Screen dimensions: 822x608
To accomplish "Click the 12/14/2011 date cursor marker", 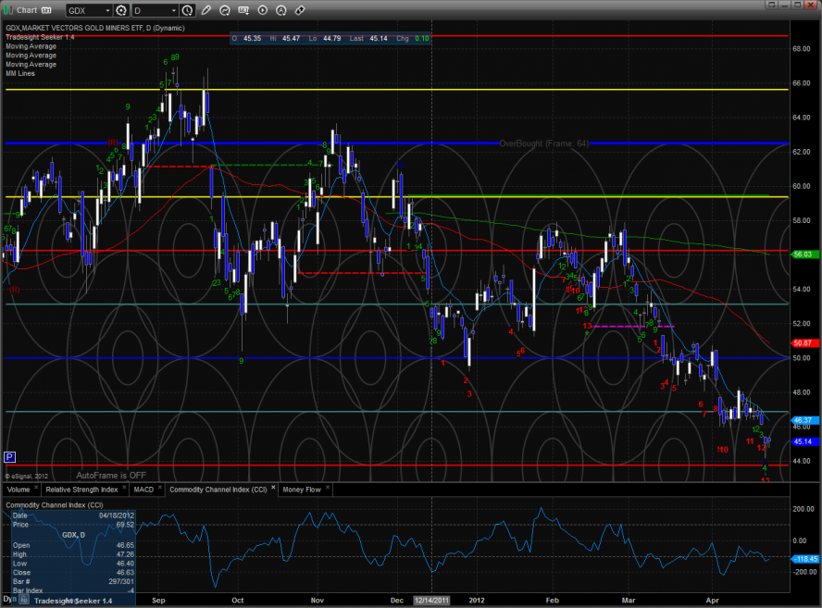I will [432, 600].
